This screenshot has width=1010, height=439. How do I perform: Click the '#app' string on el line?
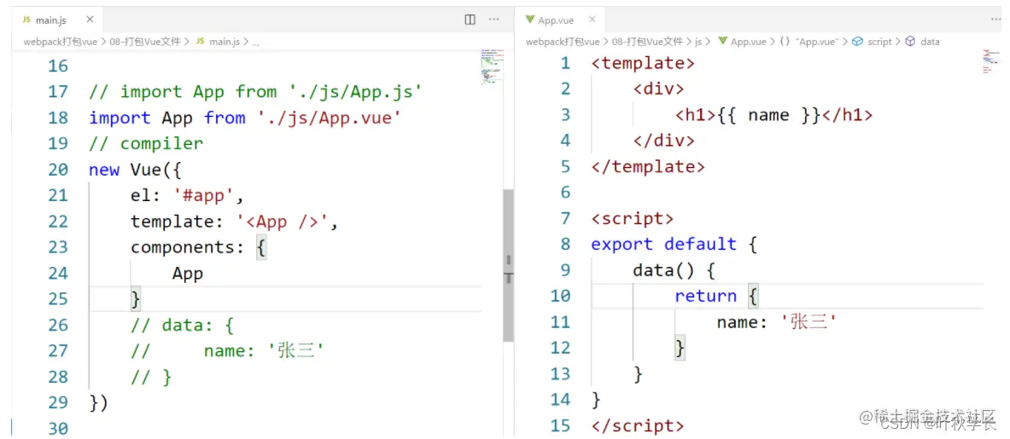click(x=204, y=195)
